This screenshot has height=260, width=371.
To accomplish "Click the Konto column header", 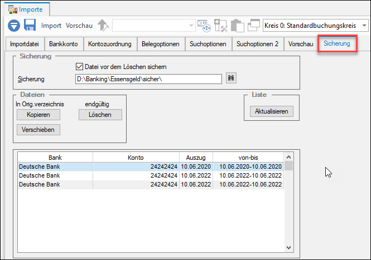I will point(136,158).
